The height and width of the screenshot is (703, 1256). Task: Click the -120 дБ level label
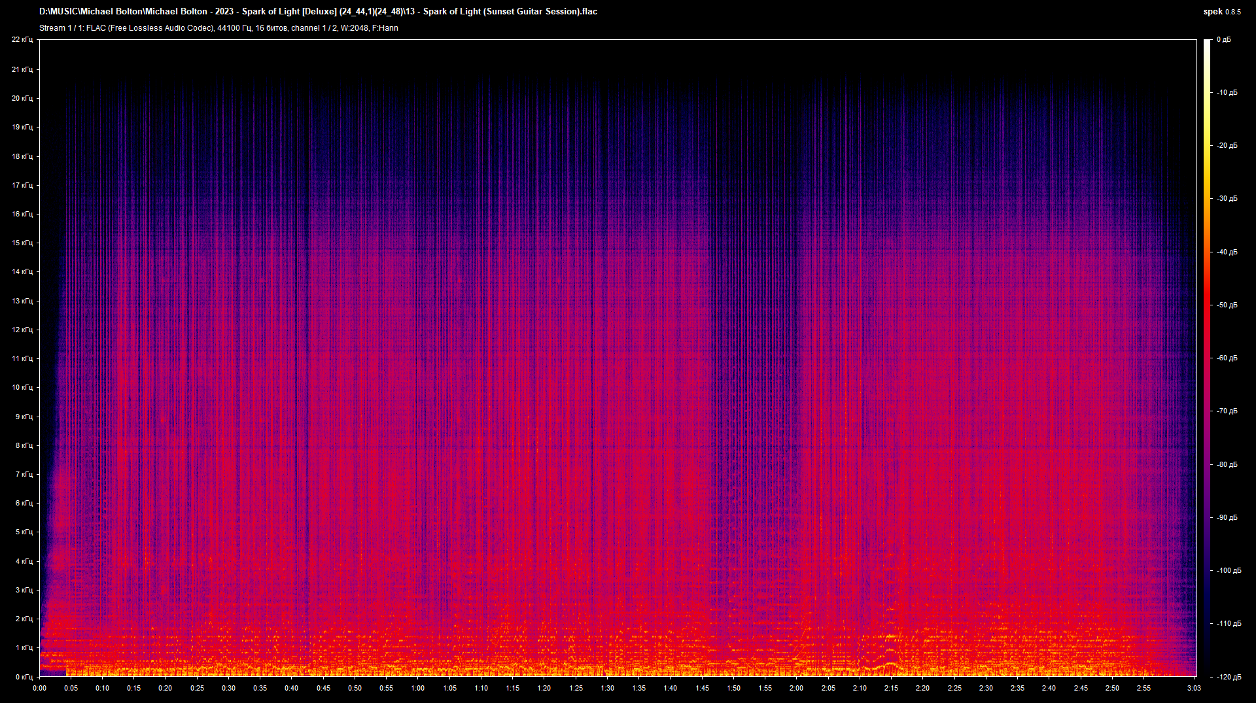pyautogui.click(x=1228, y=677)
